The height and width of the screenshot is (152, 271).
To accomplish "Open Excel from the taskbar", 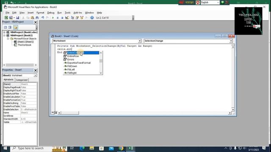I will pos(131,148).
